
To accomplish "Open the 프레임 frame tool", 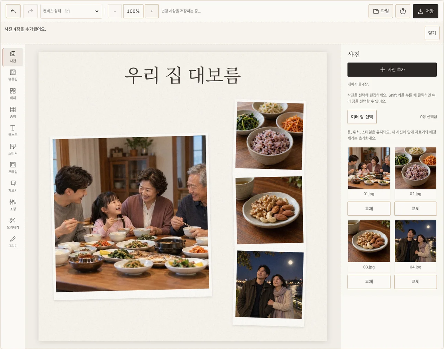I will (13, 168).
